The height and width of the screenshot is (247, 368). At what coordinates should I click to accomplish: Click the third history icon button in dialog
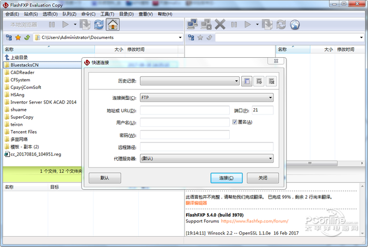pos(271,81)
